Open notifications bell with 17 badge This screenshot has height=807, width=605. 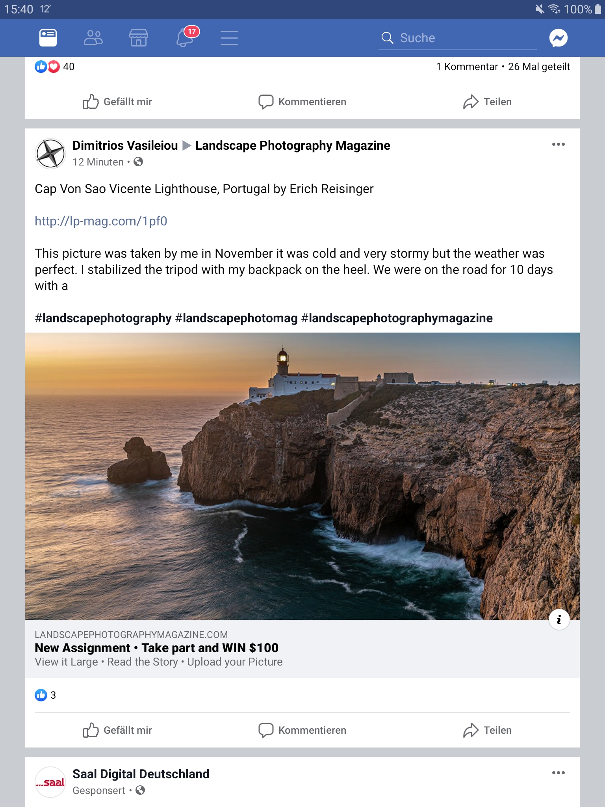click(186, 37)
